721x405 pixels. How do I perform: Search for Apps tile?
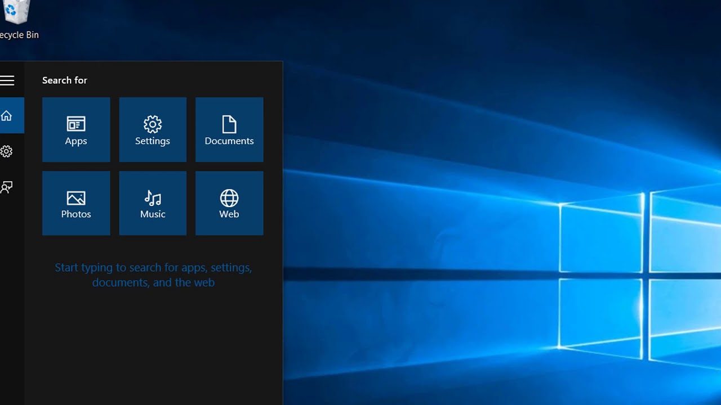pyautogui.click(x=76, y=130)
